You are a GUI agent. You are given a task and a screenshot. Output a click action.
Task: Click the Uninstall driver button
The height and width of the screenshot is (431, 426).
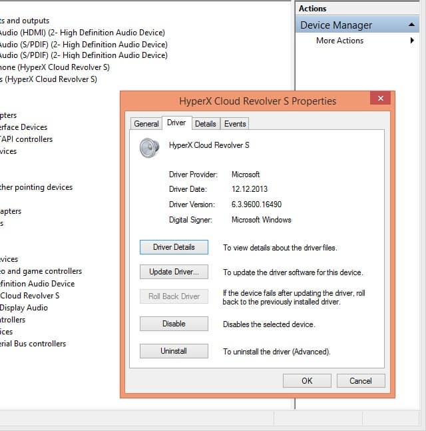click(174, 351)
